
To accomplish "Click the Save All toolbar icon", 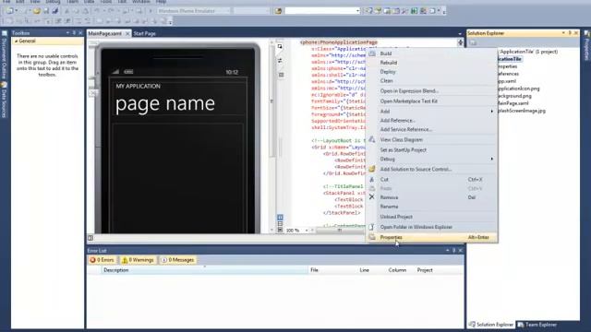I will (55, 11).
